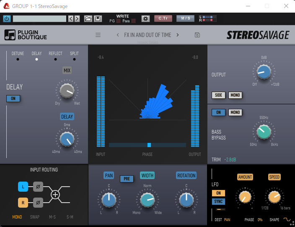The image size is (295, 227).
Task: Click the LFO PHASE 0% value
Action: [x=260, y=219]
